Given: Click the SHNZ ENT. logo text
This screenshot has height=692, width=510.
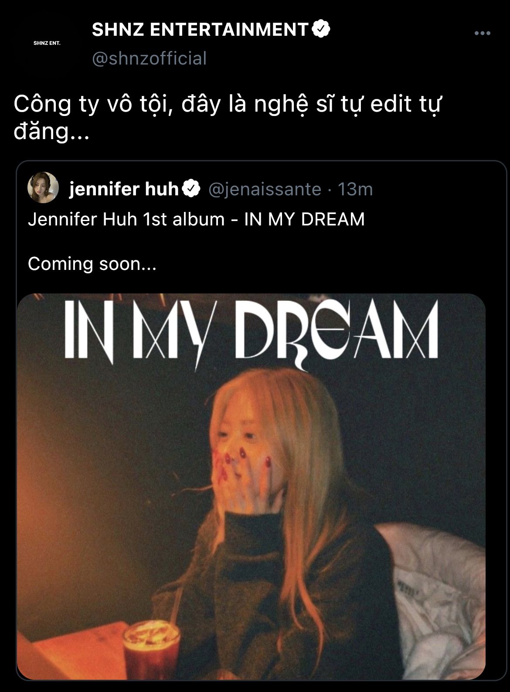Looking at the screenshot, I should 47,43.
